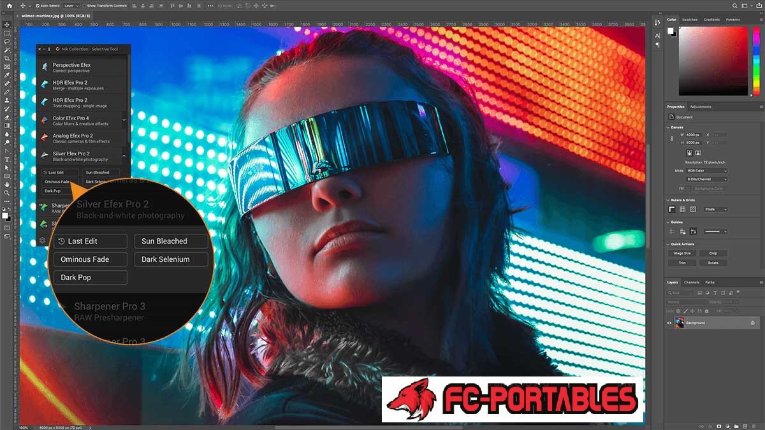Screen dimensions: 765x430
Task: Toggle the Auto-Select checkbox
Action: click(38, 6)
